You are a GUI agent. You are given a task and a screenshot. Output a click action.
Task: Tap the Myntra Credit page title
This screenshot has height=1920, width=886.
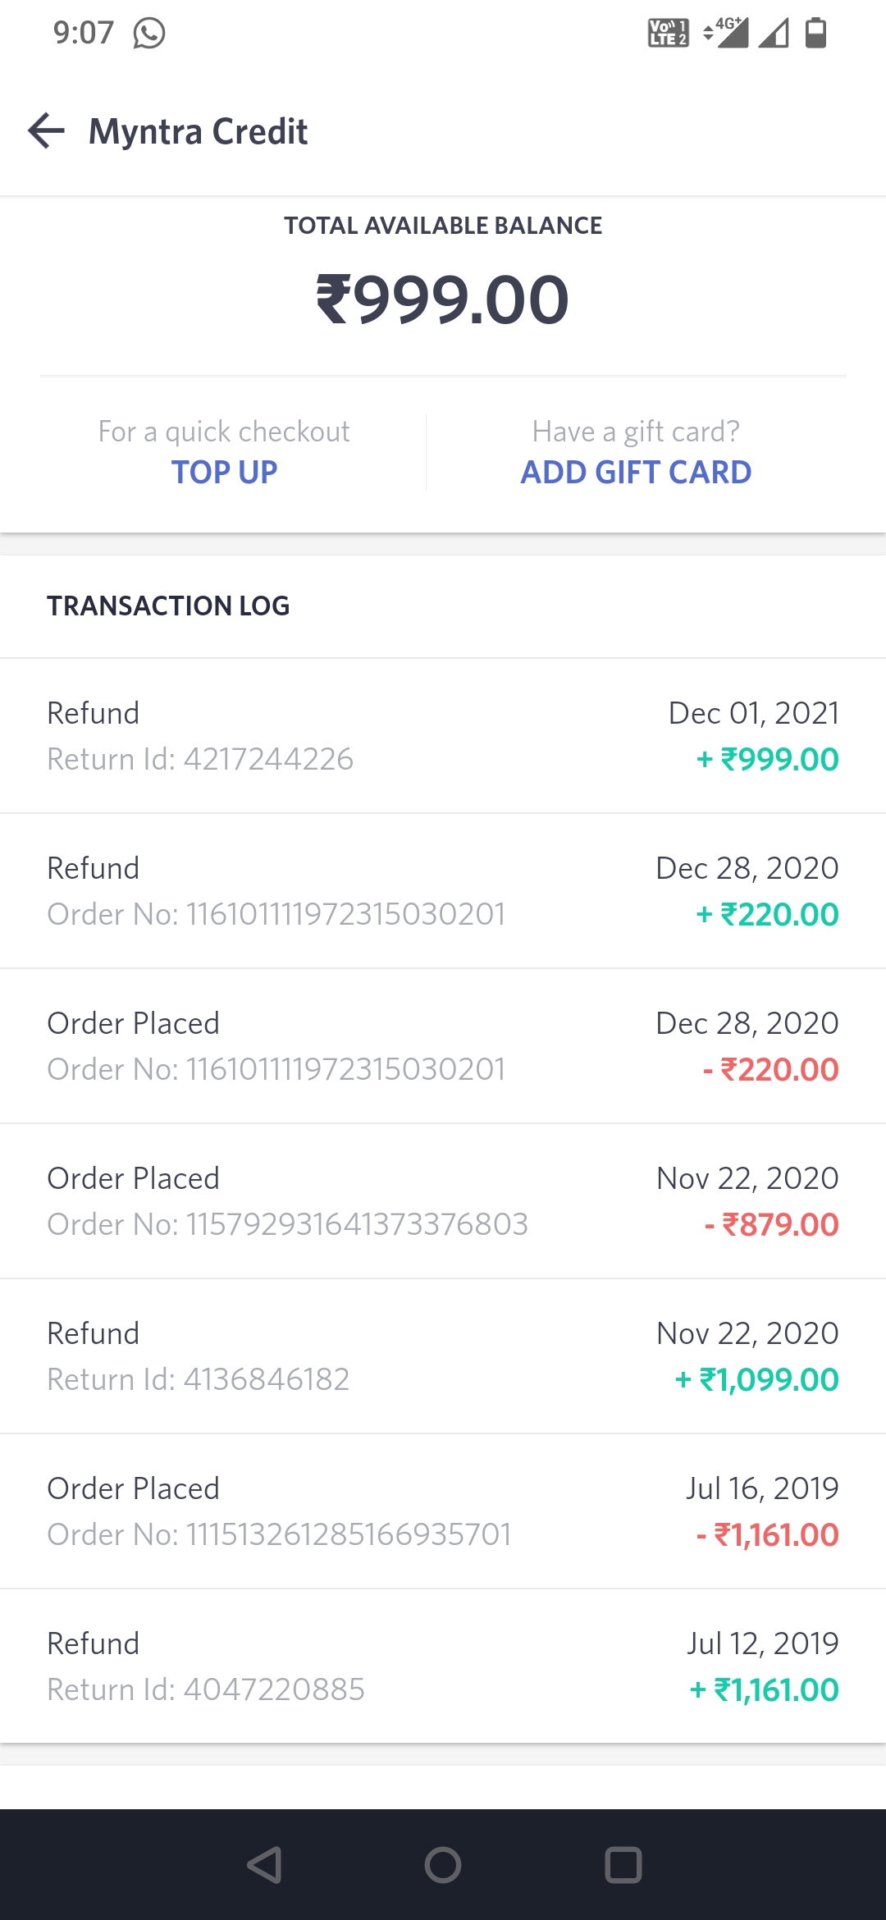(x=198, y=131)
